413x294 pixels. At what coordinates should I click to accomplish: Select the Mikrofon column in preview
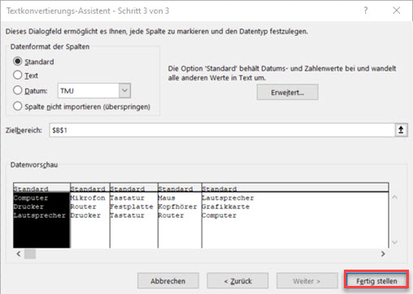90,215
